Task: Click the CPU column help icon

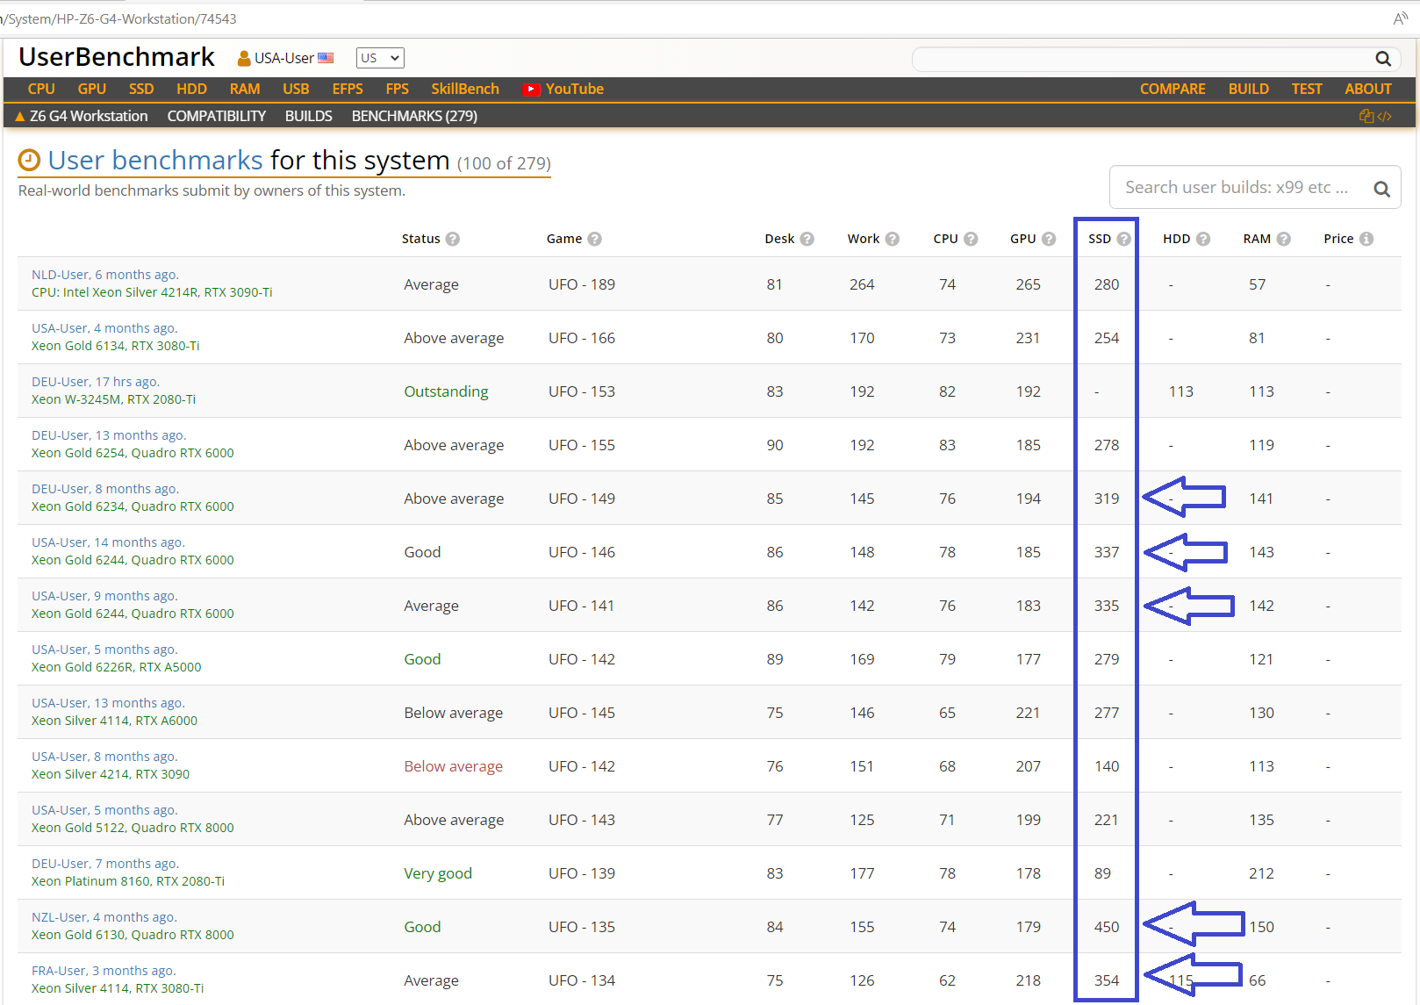Action: pyautogui.click(x=971, y=239)
